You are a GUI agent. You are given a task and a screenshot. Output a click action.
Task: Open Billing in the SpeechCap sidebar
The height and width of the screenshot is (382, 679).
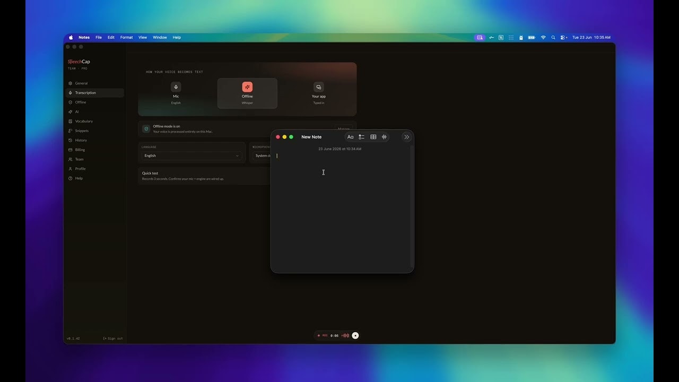click(94, 150)
